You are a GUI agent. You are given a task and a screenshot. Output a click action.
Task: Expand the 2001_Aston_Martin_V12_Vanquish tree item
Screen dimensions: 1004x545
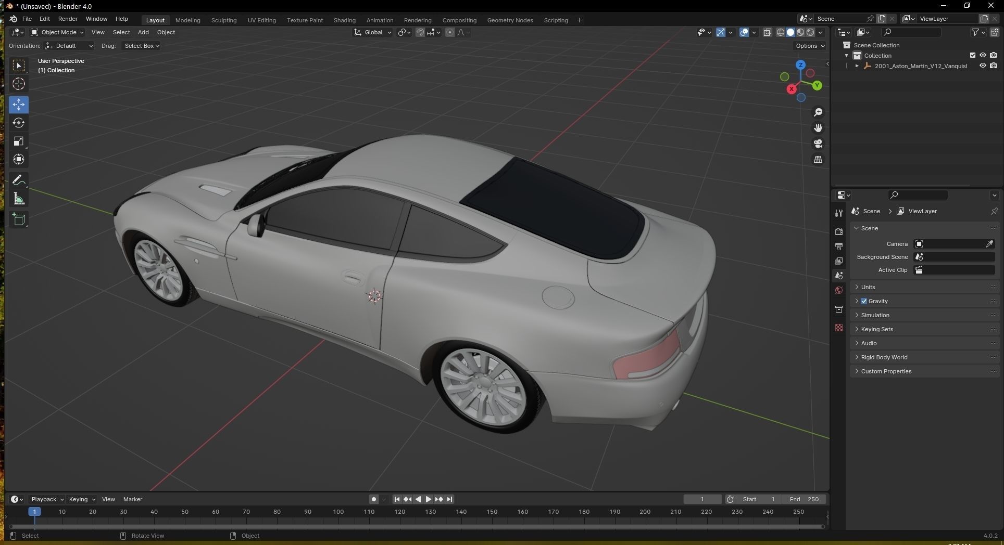pos(857,66)
